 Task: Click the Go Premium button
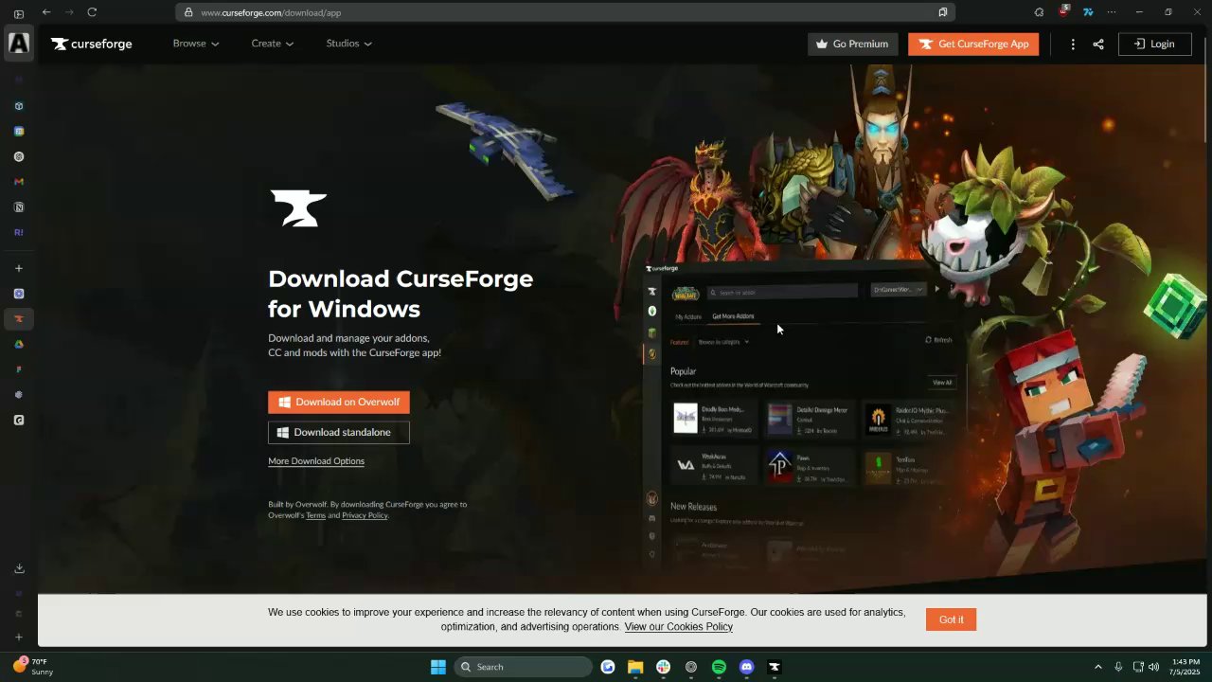click(x=852, y=44)
